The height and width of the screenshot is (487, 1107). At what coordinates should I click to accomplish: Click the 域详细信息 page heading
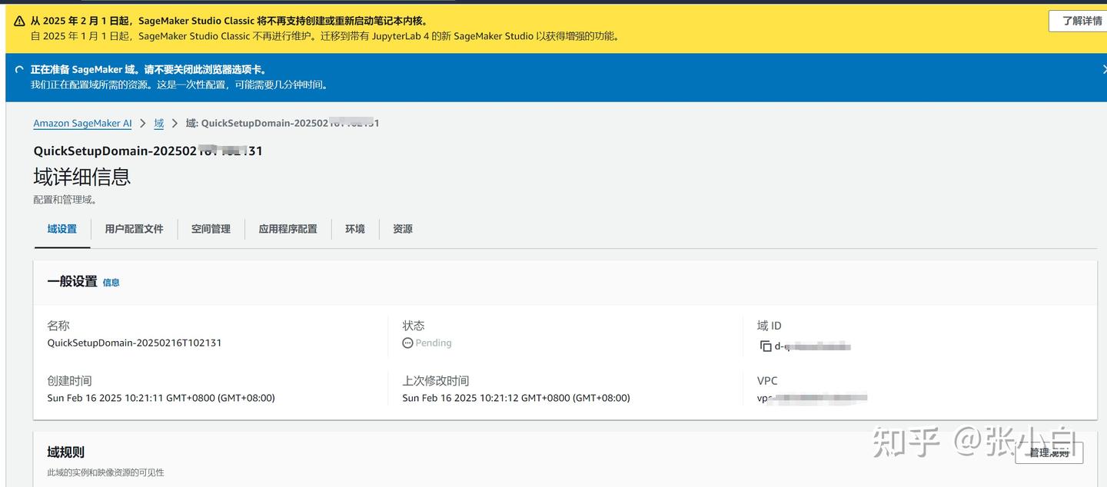pos(82,177)
